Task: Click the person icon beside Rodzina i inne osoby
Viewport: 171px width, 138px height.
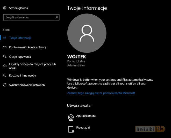Action: tap(5, 75)
